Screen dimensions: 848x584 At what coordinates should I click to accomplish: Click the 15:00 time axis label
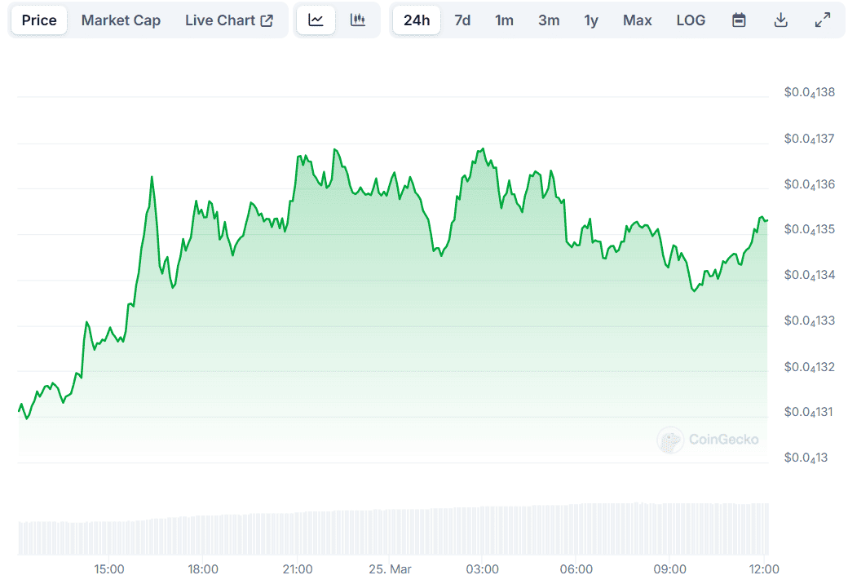[108, 569]
